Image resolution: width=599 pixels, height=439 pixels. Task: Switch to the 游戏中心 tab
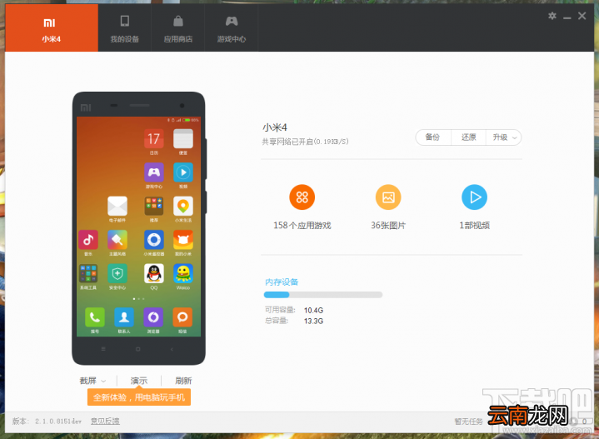[x=232, y=27]
